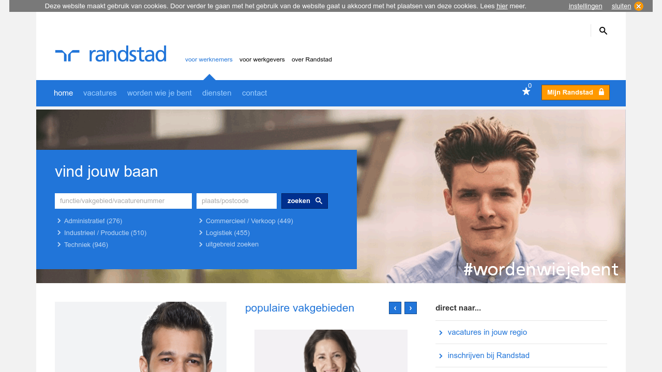Click the Randstad logo
The image size is (662, 372).
click(110, 53)
